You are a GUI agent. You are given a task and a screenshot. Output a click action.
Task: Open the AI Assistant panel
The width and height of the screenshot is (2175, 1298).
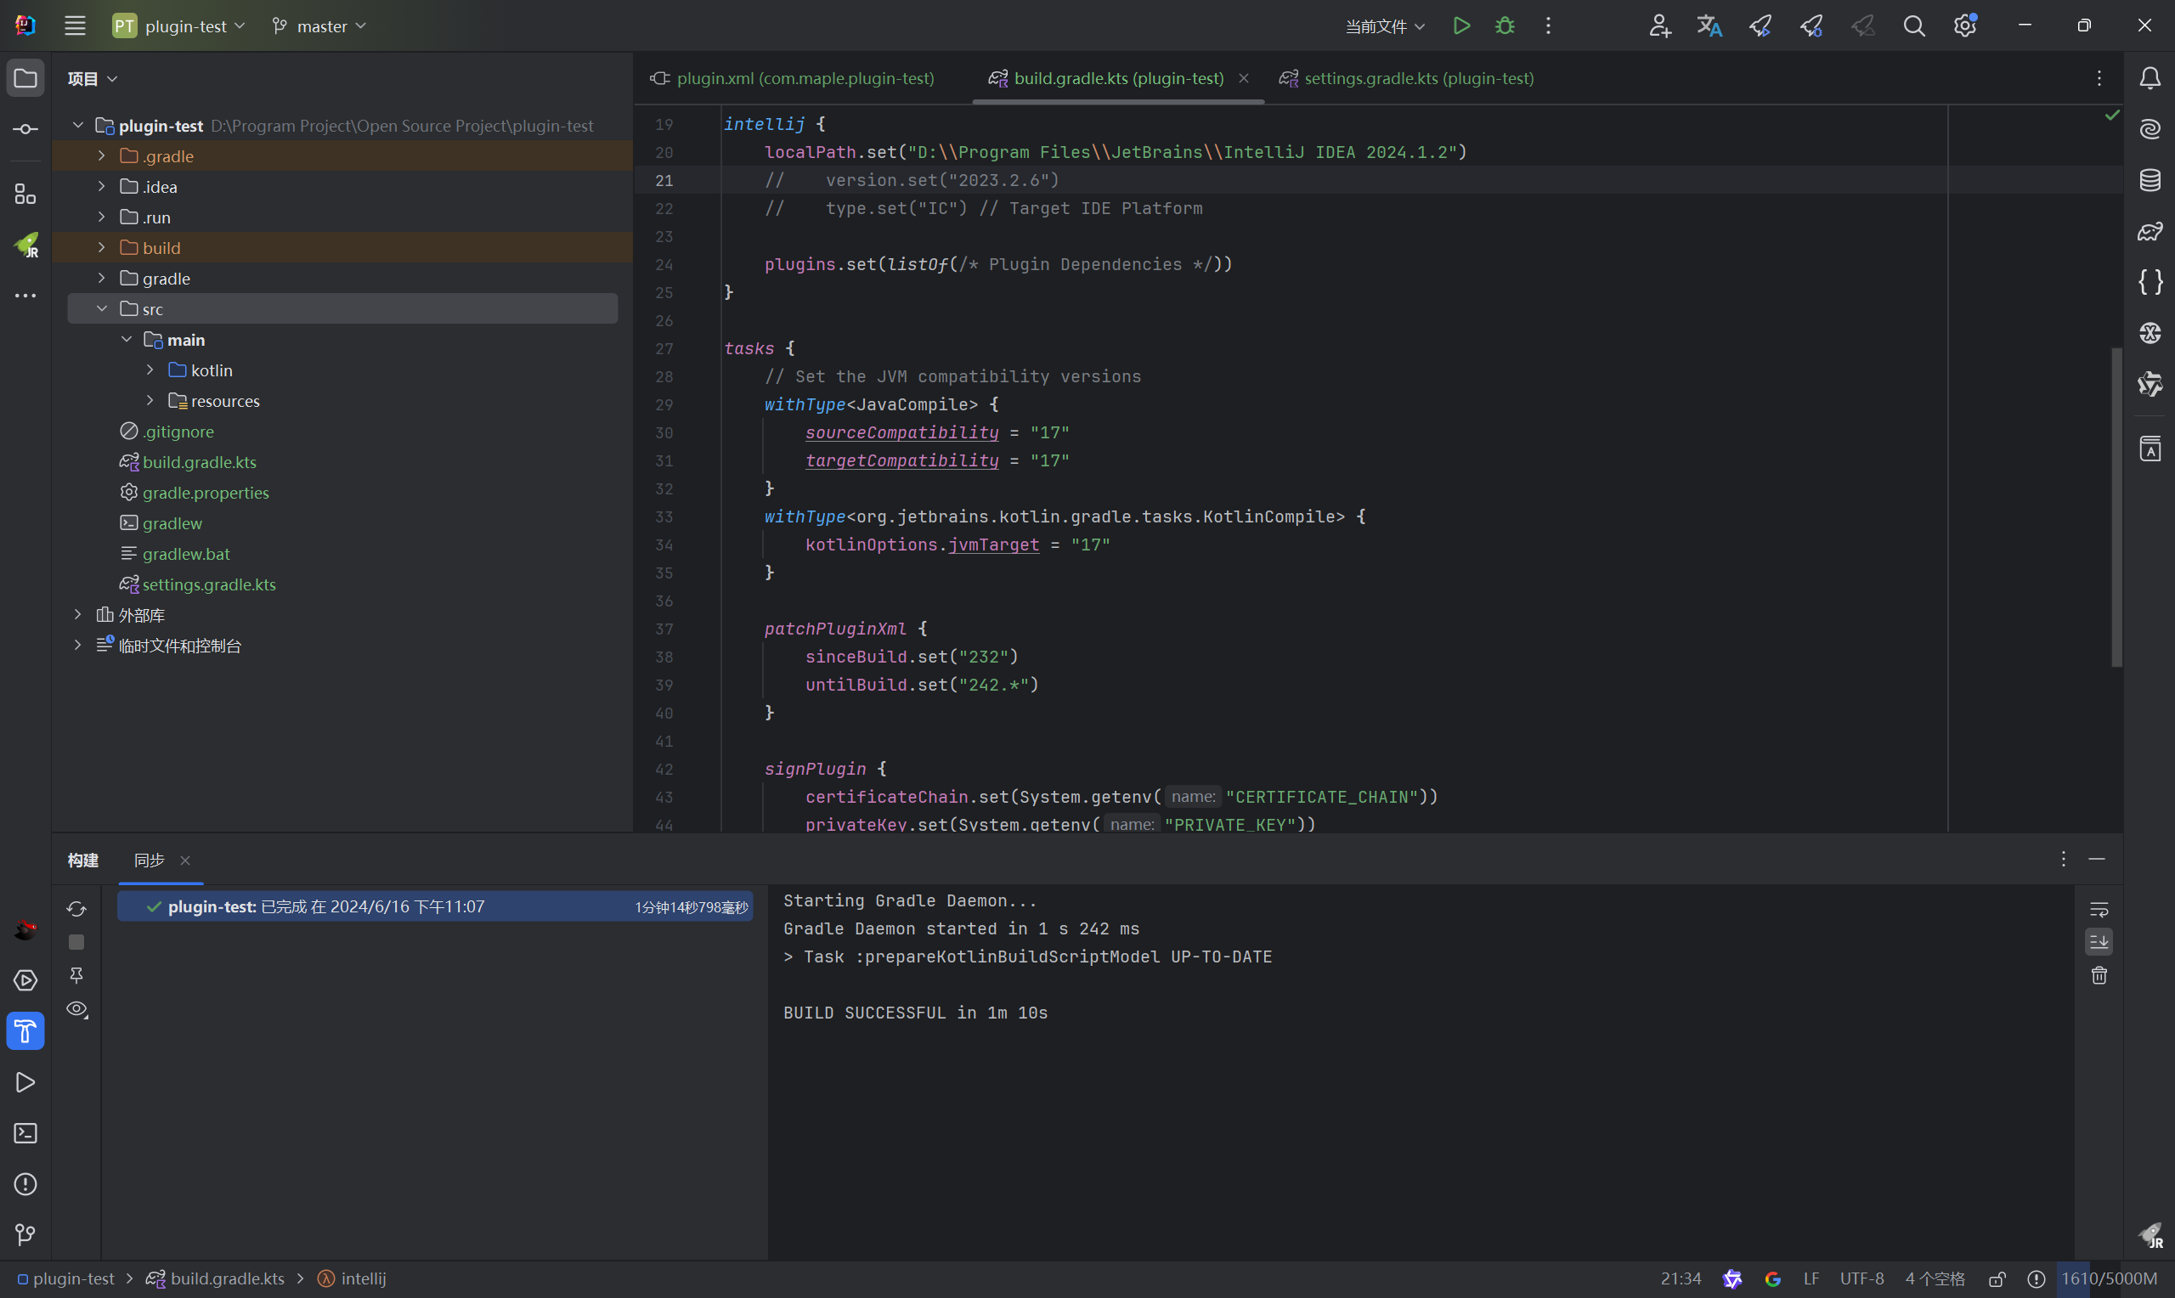click(x=2150, y=127)
